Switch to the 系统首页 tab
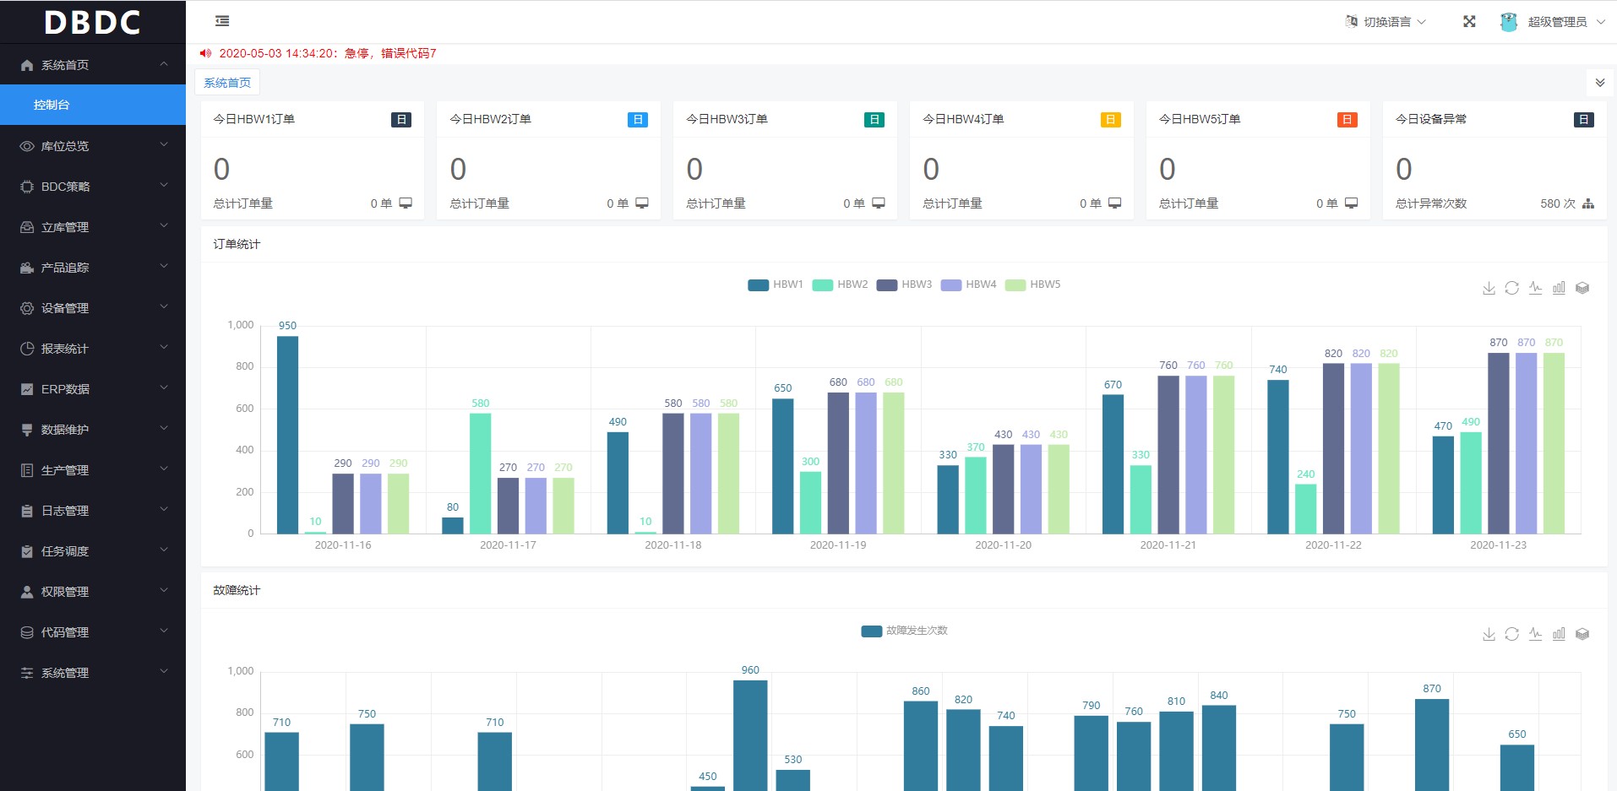This screenshot has height=791, width=1617. (x=227, y=83)
